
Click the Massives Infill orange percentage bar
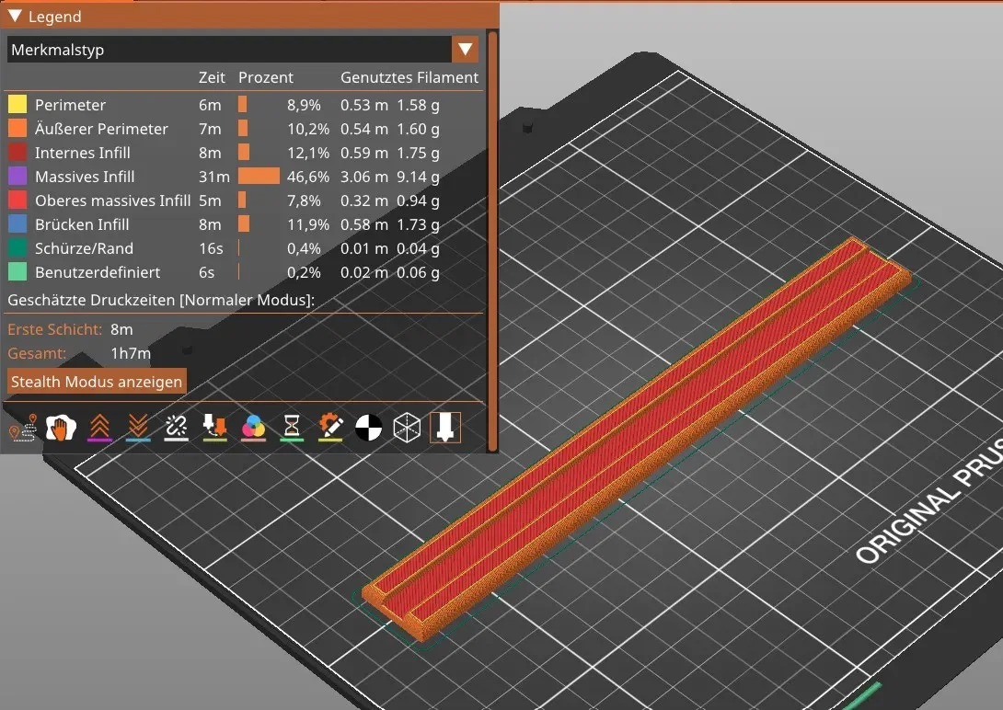259,177
